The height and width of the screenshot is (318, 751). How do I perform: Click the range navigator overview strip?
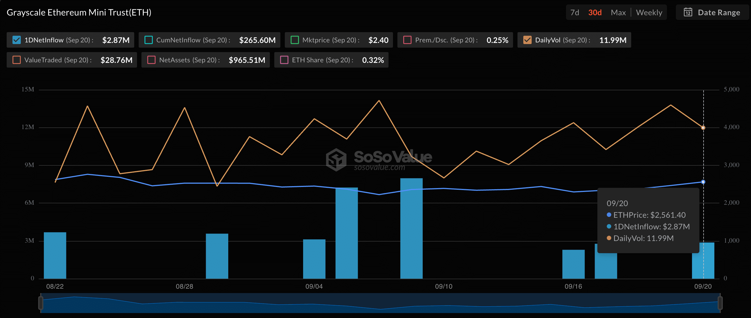point(380,303)
